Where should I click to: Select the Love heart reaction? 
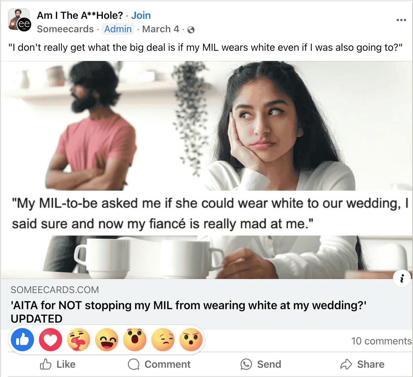51,340
